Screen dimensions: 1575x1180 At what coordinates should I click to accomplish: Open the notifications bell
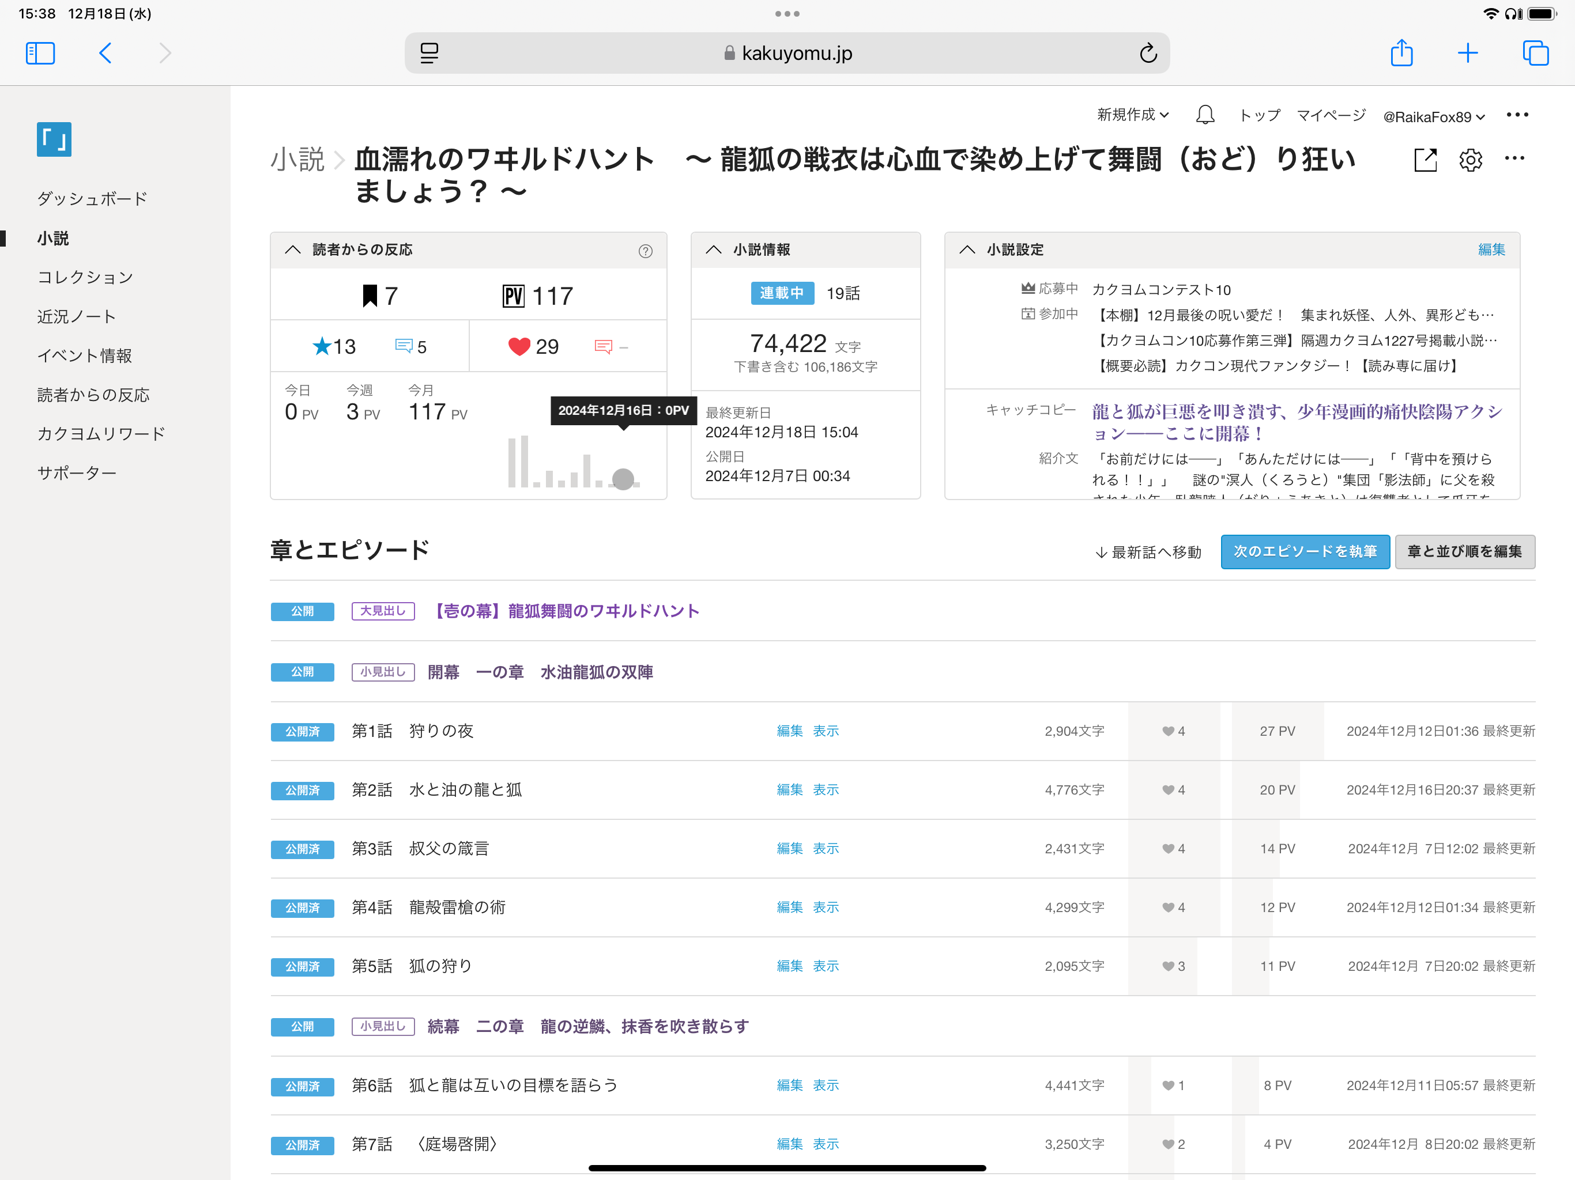pyautogui.click(x=1205, y=115)
